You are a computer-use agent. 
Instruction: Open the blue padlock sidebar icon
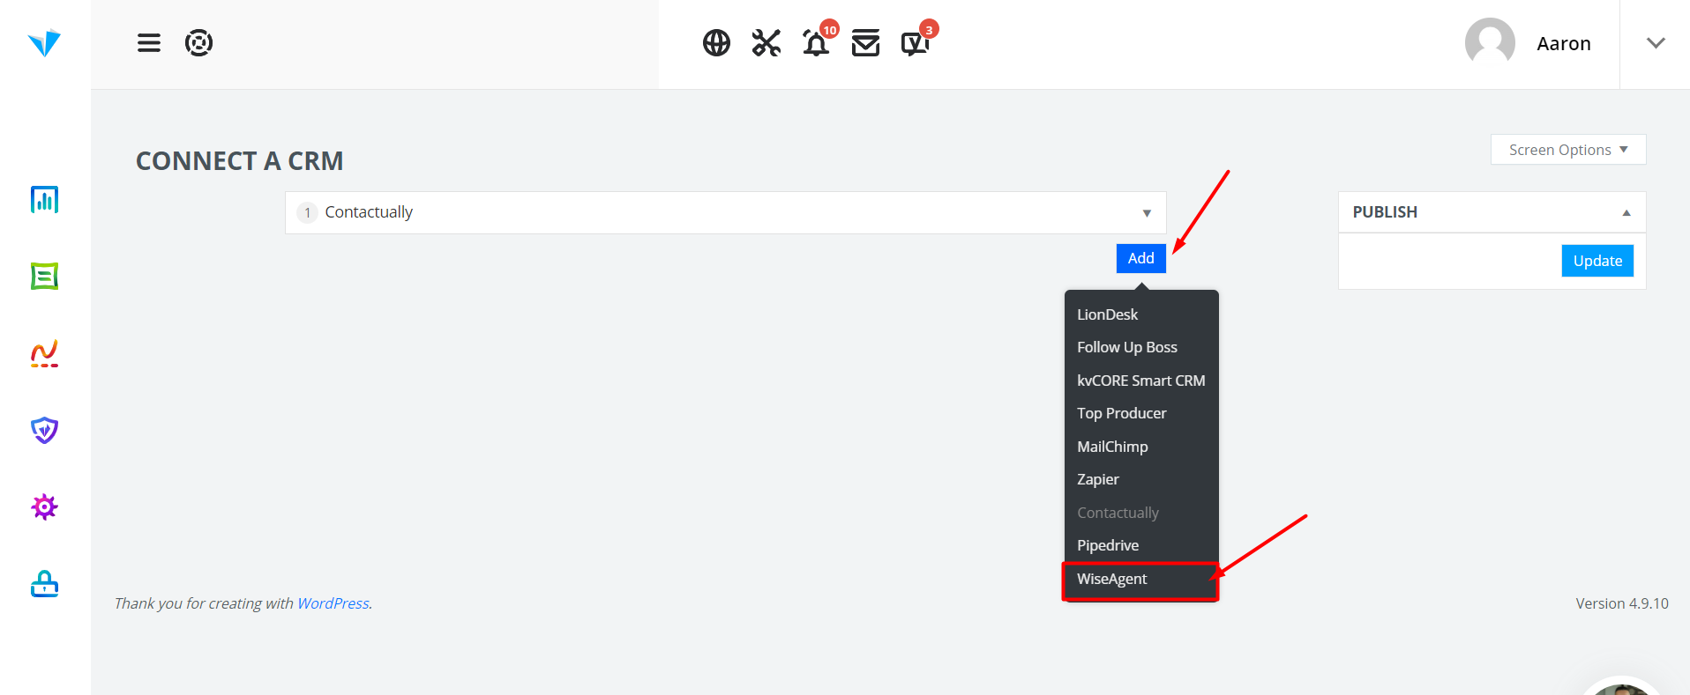44,583
